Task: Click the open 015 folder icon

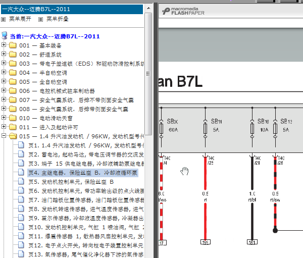Action: click(13, 136)
